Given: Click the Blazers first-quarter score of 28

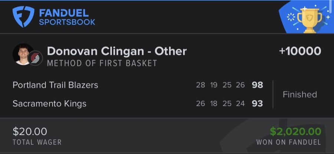Looking at the screenshot, I should [200, 85].
